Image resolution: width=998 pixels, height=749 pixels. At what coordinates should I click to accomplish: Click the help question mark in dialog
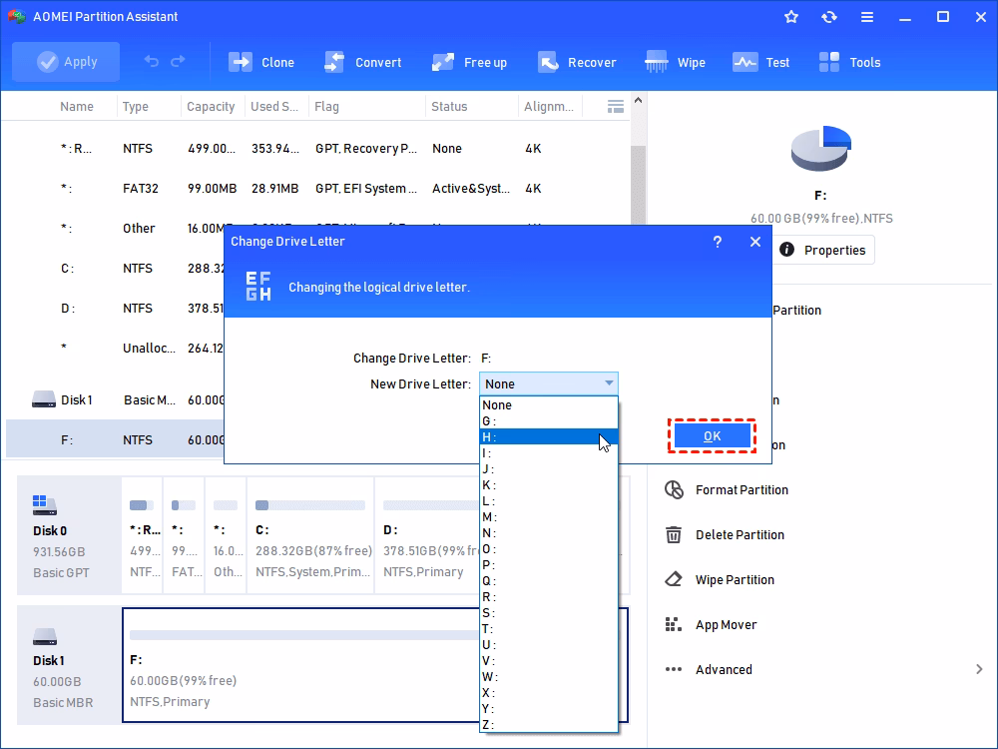[x=717, y=242]
